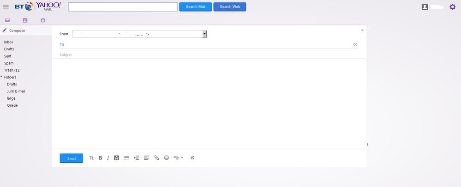
Task: Open the Trash (12) folder
Action: 12,70
